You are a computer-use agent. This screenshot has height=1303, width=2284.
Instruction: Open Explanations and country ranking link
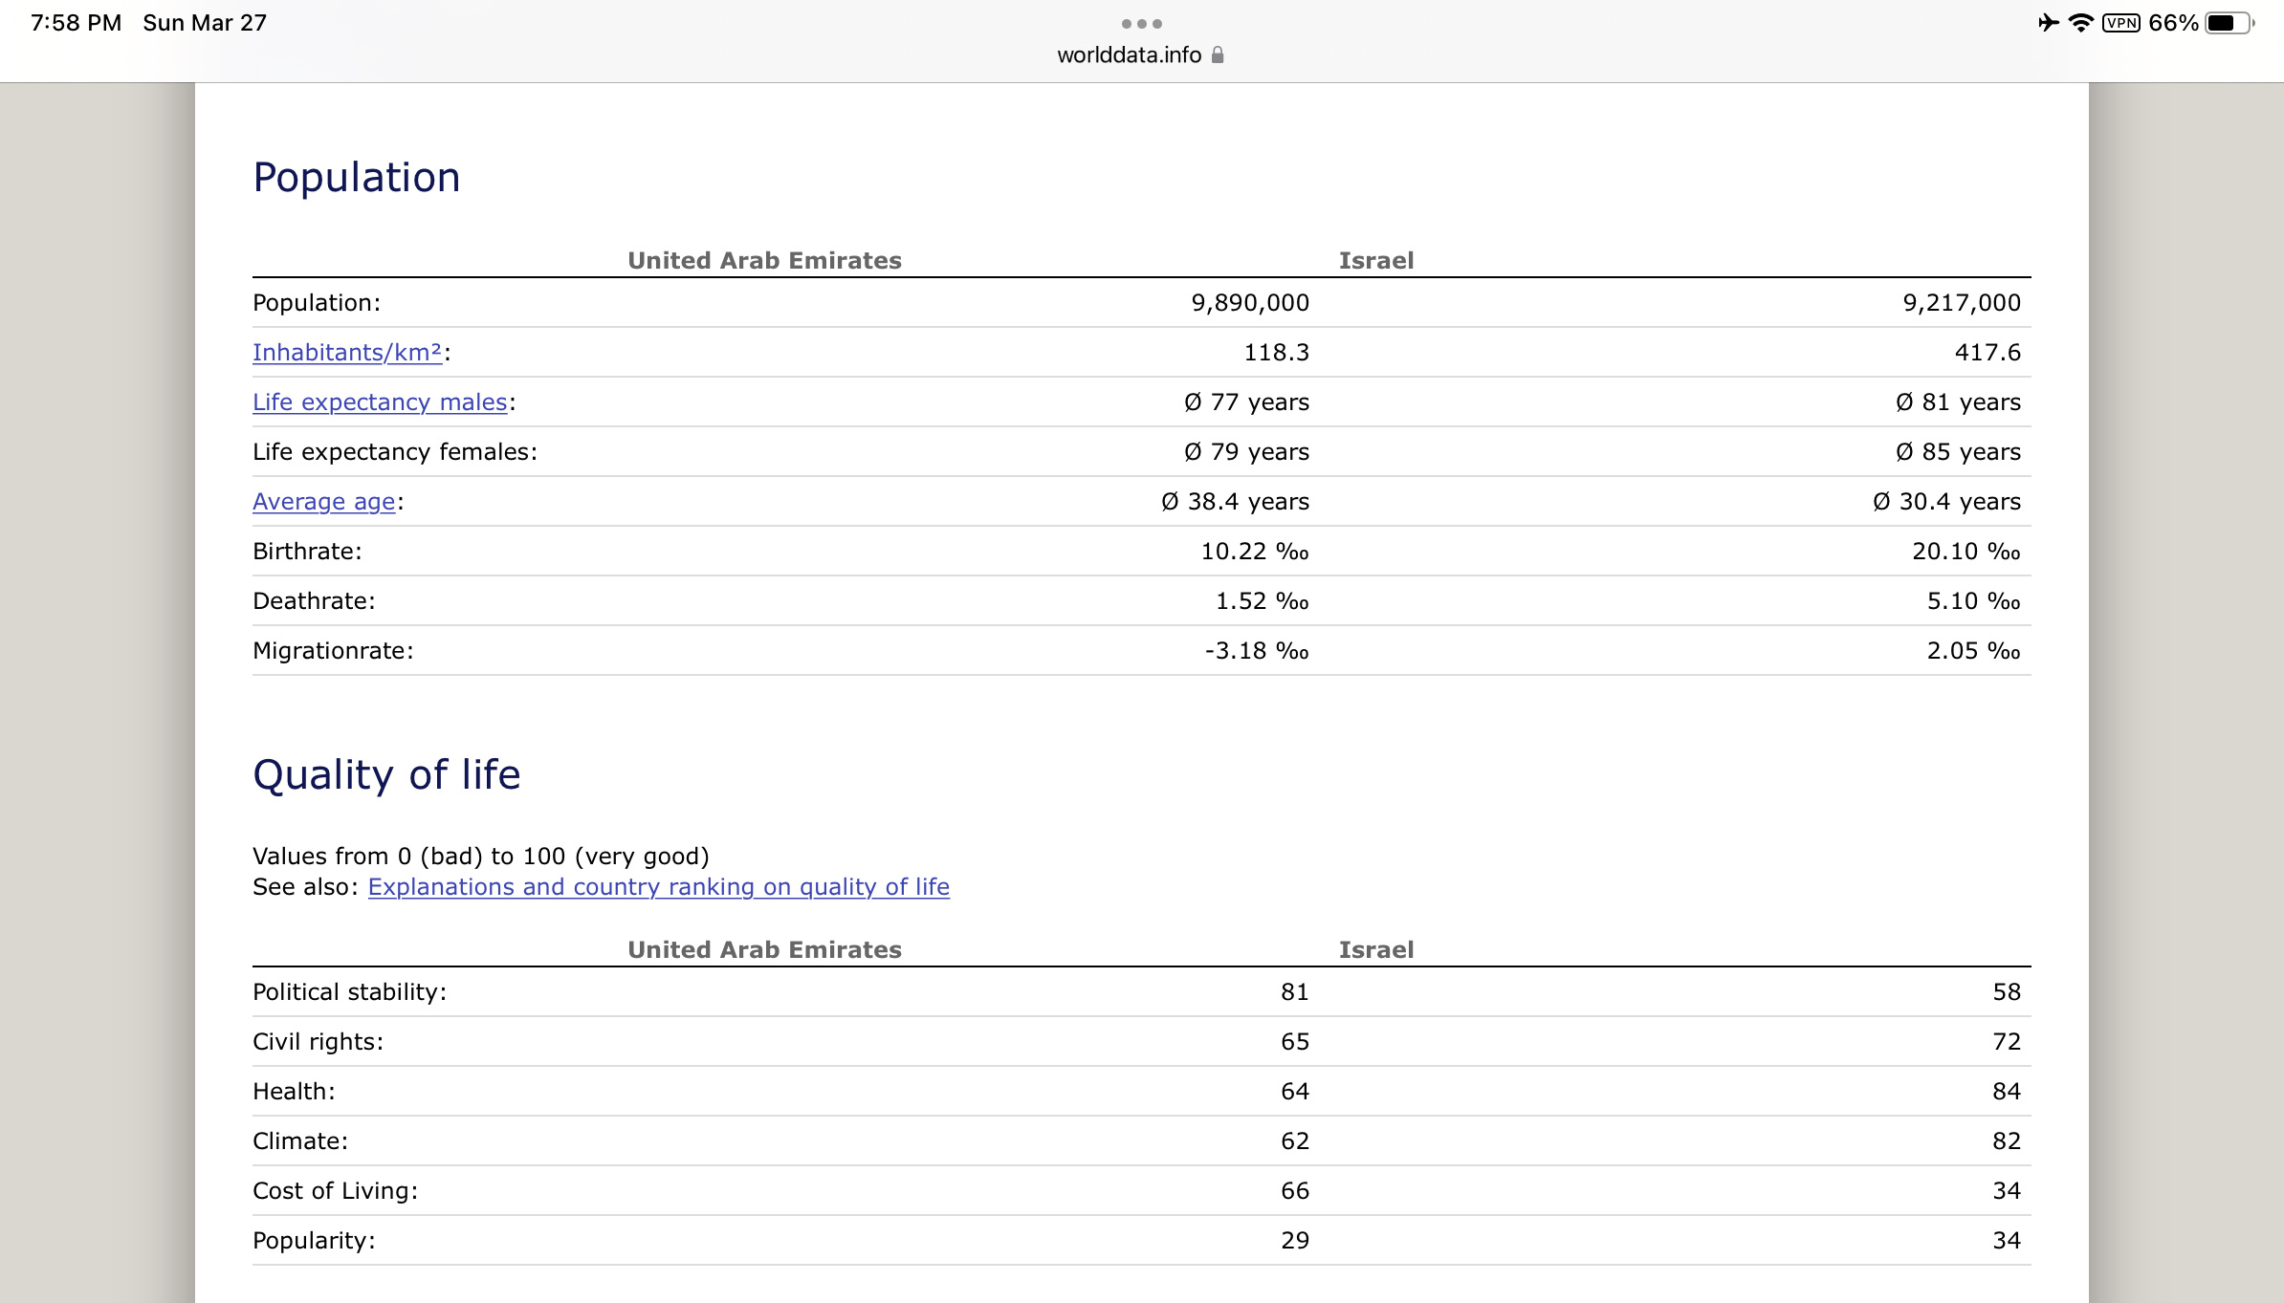coord(658,887)
